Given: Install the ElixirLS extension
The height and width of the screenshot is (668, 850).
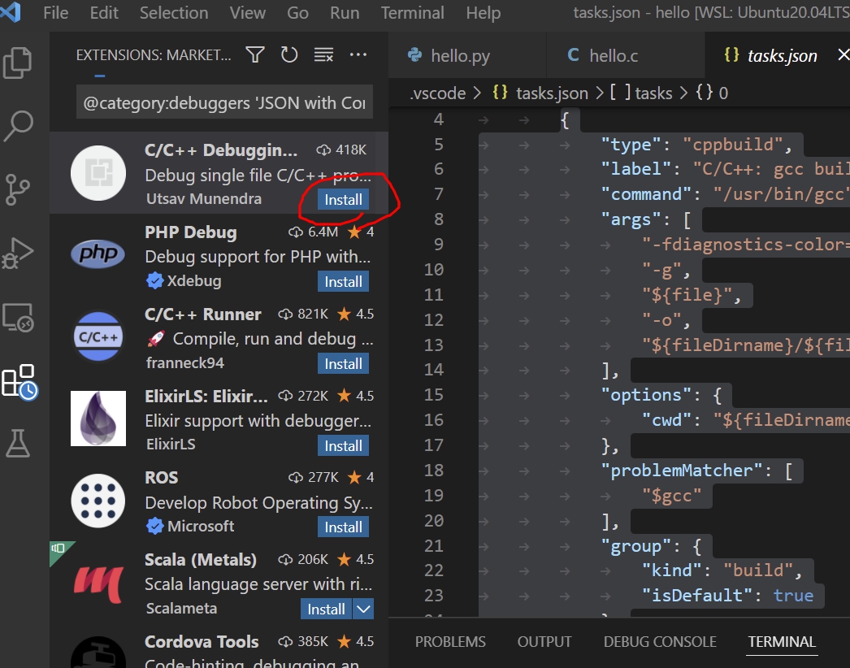Looking at the screenshot, I should (x=343, y=445).
